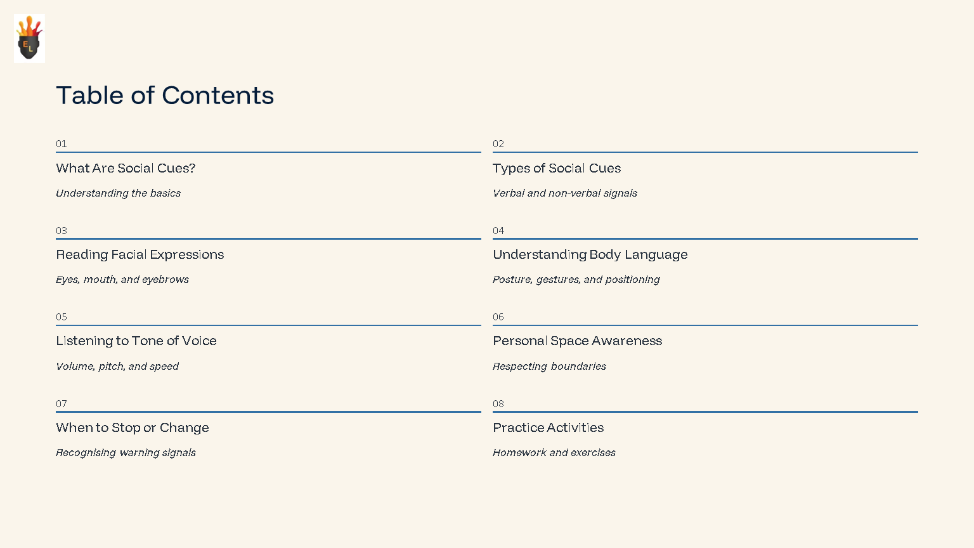Open the Types of Social Cues section

pyautogui.click(x=556, y=168)
